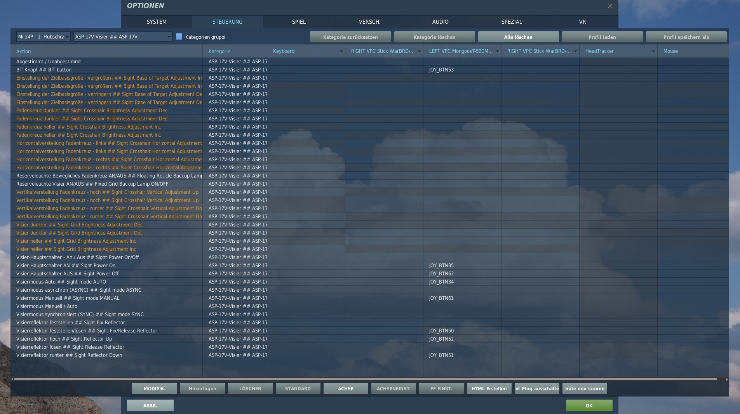Cancel with the ABBR. button
This screenshot has width=740, height=414.
[150, 405]
